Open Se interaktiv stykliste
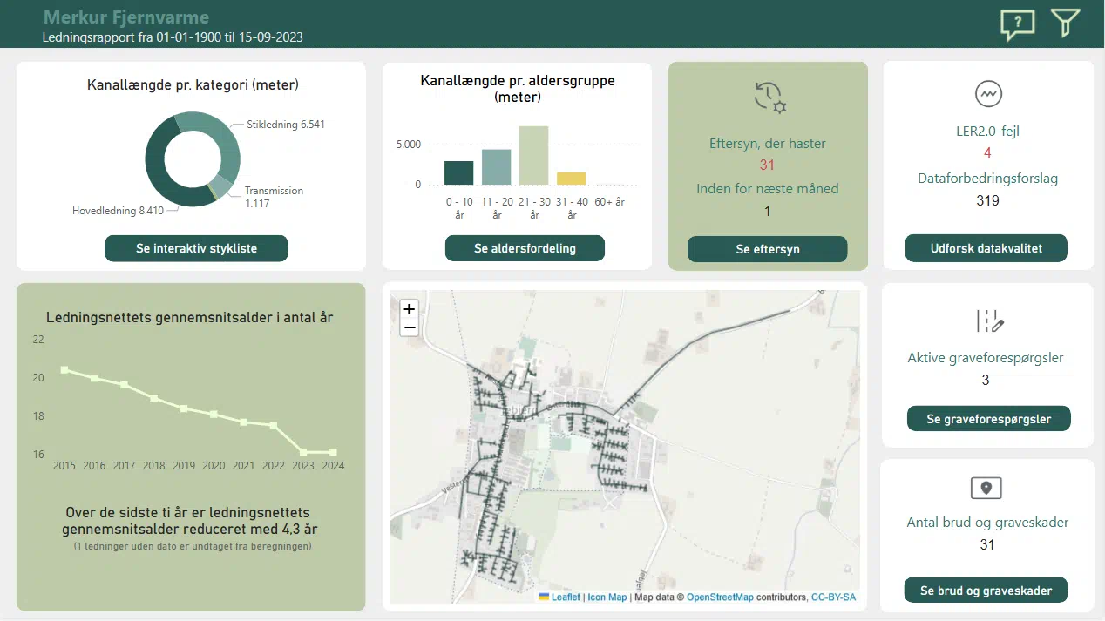The height and width of the screenshot is (621, 1105). pos(196,248)
